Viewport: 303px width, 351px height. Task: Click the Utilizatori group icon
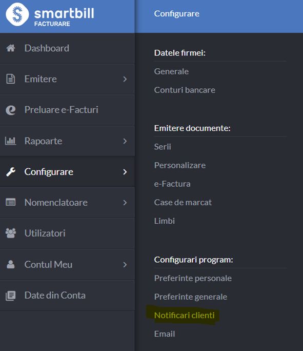[x=10, y=233]
